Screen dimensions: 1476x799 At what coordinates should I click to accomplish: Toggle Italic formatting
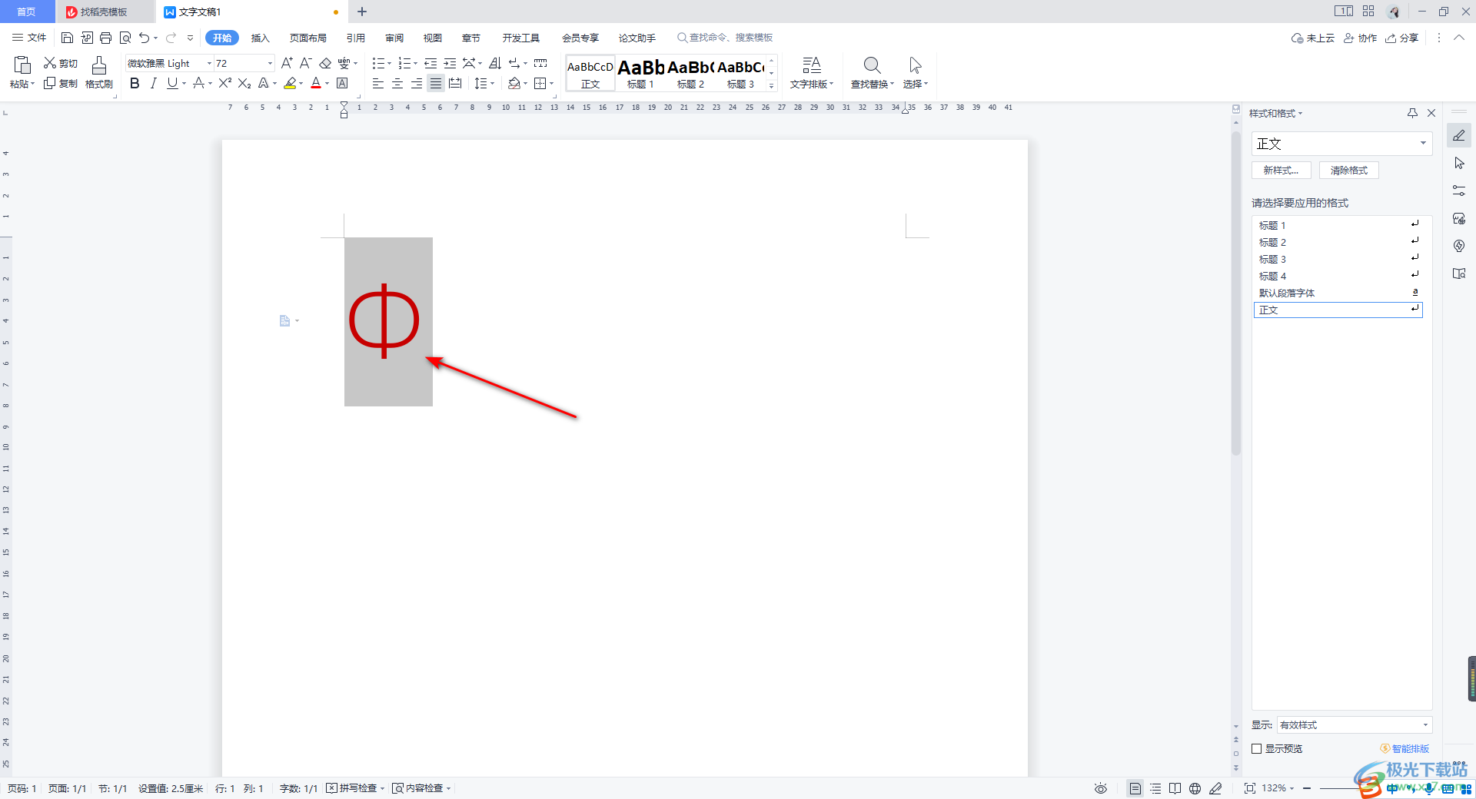pos(153,83)
